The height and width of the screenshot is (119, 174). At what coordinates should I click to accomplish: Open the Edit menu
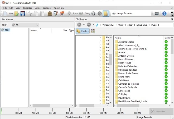pyautogui.click(x=11, y=8)
